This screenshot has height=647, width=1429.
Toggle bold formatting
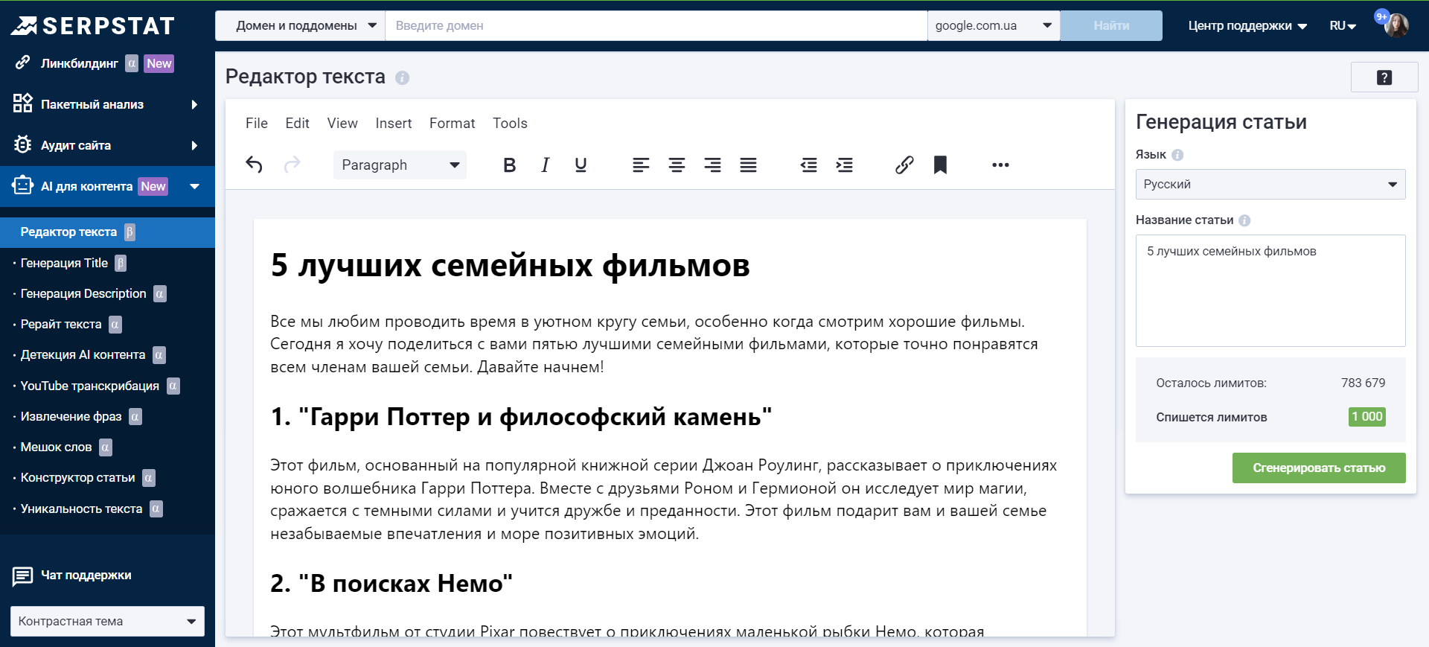click(x=509, y=165)
